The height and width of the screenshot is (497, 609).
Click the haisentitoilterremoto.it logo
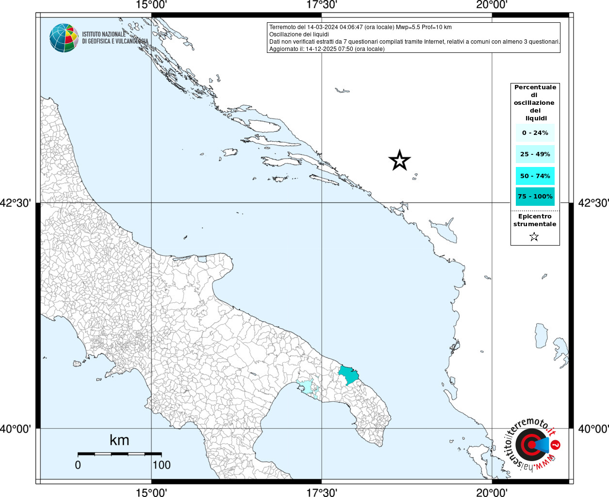532,444
